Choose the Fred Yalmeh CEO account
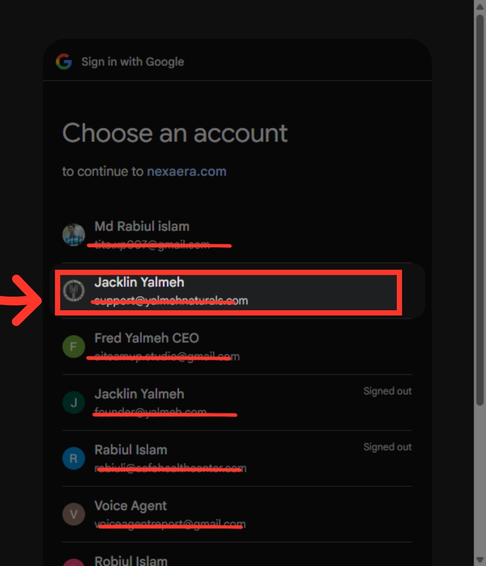This screenshot has width=486, height=566. pyautogui.click(x=237, y=346)
